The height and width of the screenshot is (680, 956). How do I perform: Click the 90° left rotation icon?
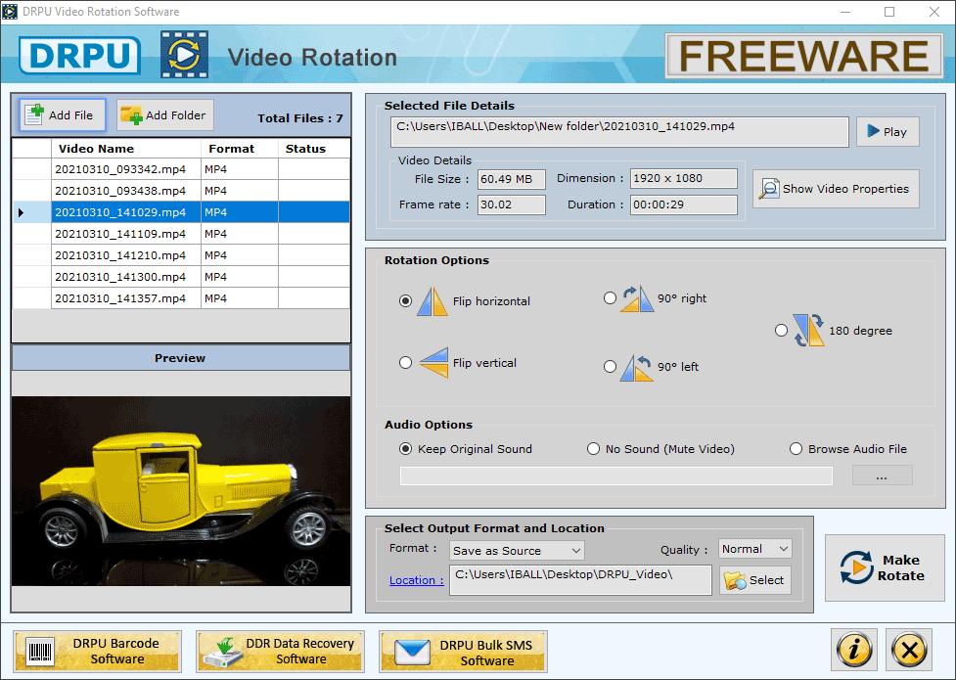tap(637, 368)
